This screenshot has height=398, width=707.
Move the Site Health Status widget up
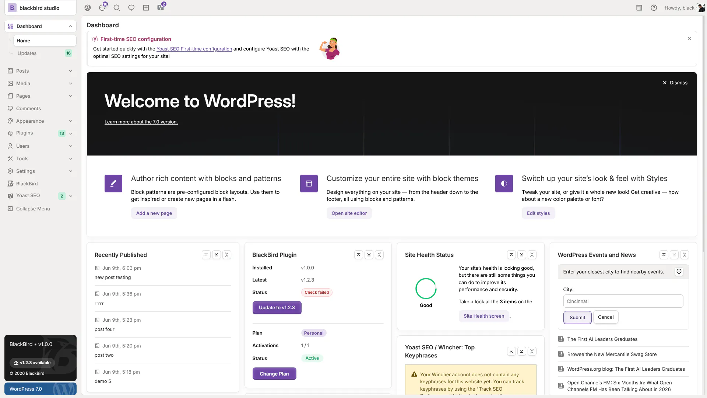pos(511,255)
